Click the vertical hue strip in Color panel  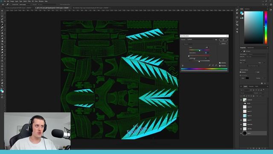tap(266, 27)
